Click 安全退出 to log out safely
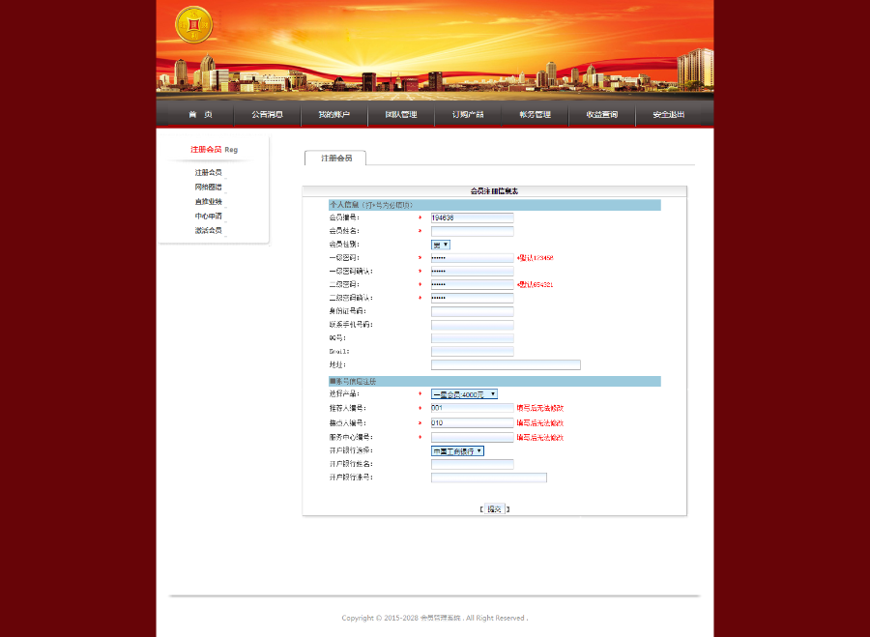 (x=668, y=114)
